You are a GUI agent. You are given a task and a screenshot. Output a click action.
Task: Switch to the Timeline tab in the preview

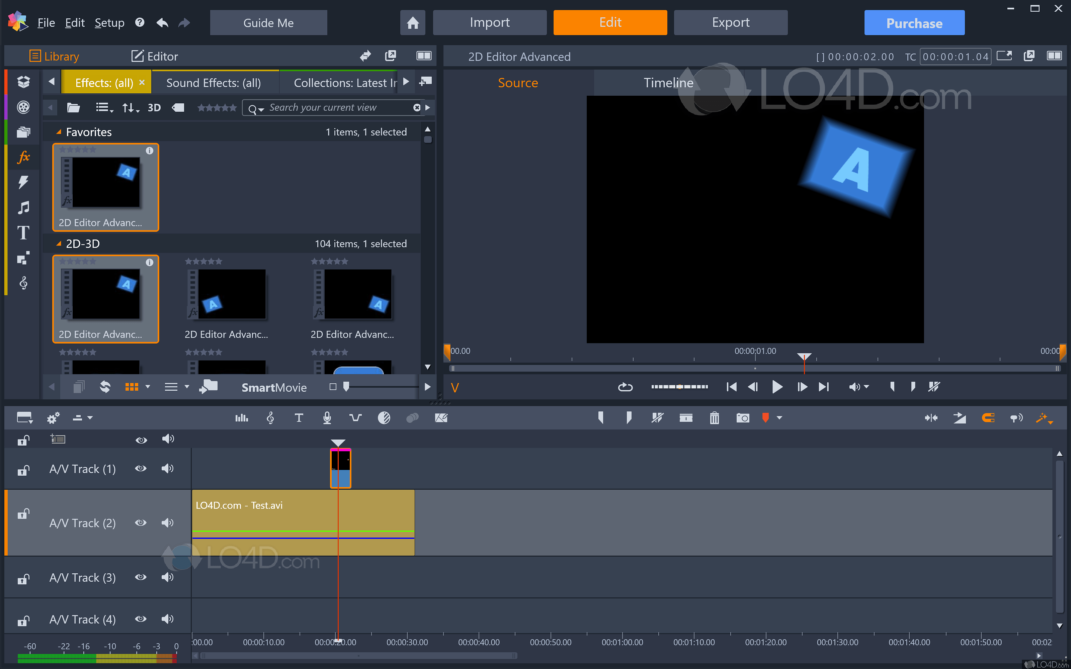pos(668,83)
